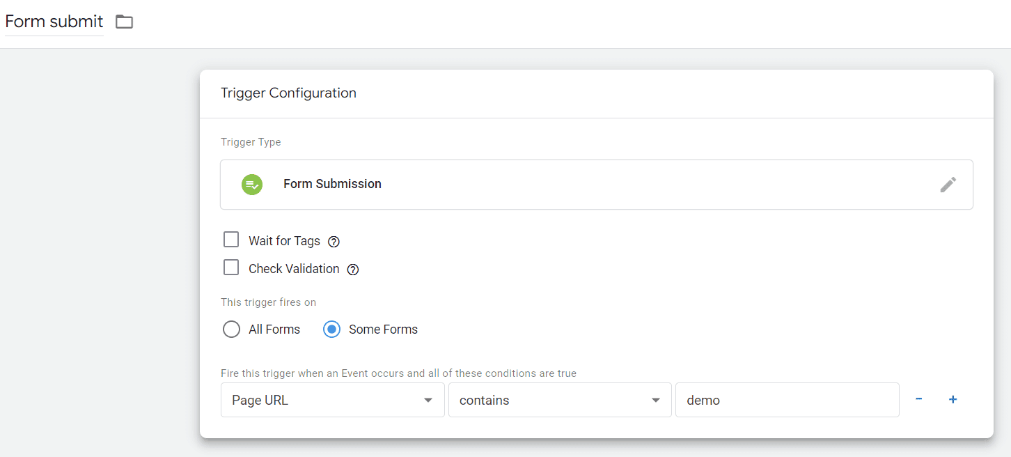Viewport: 1011px width, 457px height.
Task: Open help icon next to Wait for Tags
Action: tap(334, 242)
